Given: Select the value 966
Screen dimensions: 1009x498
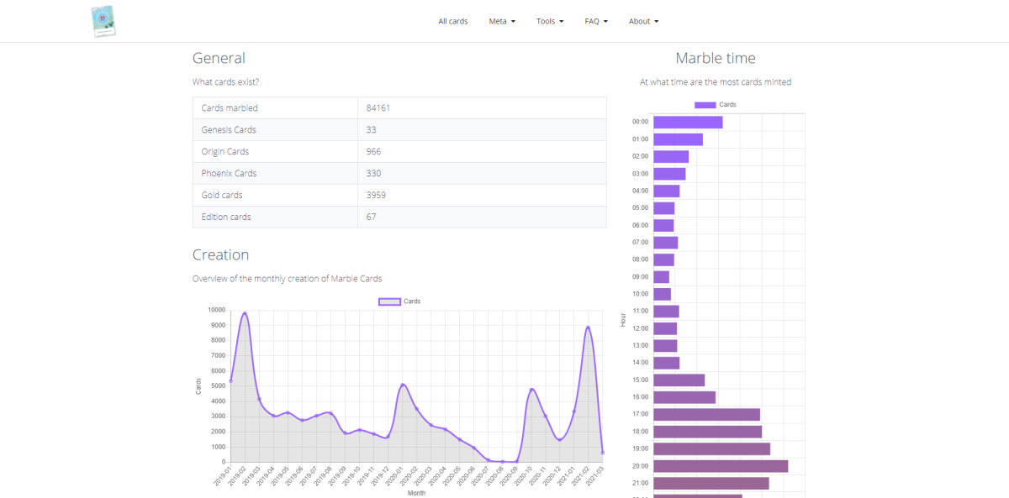Looking at the screenshot, I should (x=373, y=152).
